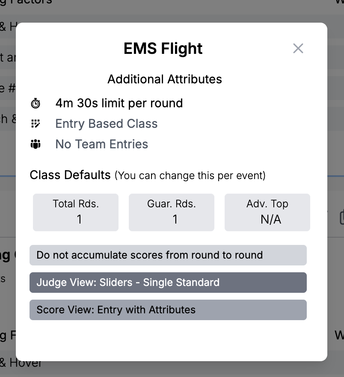Click the 'Factors' header above the dialog
Screen dimensions: 344x377
click(30, 2)
